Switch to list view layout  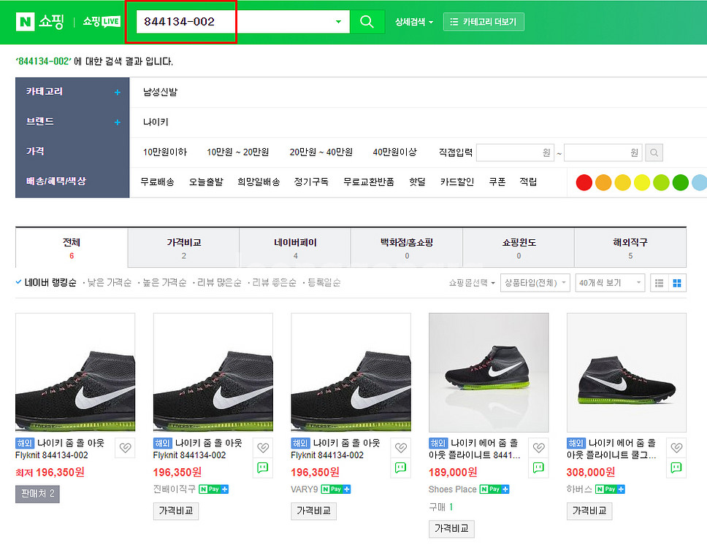point(660,283)
